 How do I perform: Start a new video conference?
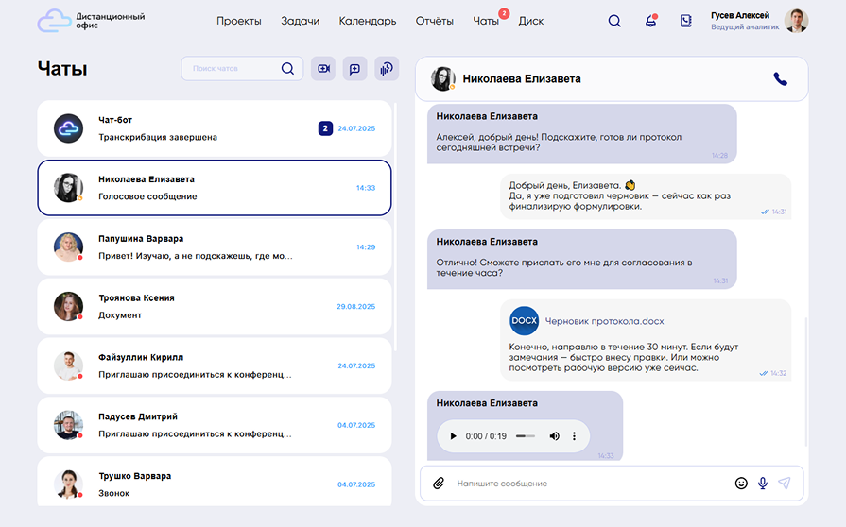tap(323, 69)
